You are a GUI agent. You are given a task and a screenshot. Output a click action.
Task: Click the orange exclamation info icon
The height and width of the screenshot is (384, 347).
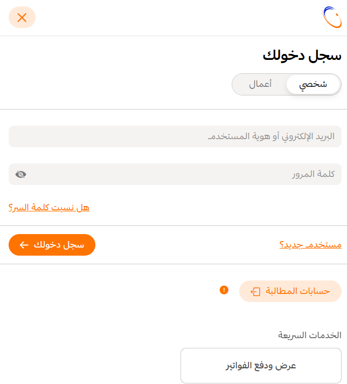pos(224,290)
